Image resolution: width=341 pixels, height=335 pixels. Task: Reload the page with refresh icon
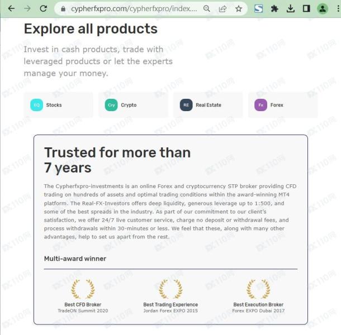43,9
